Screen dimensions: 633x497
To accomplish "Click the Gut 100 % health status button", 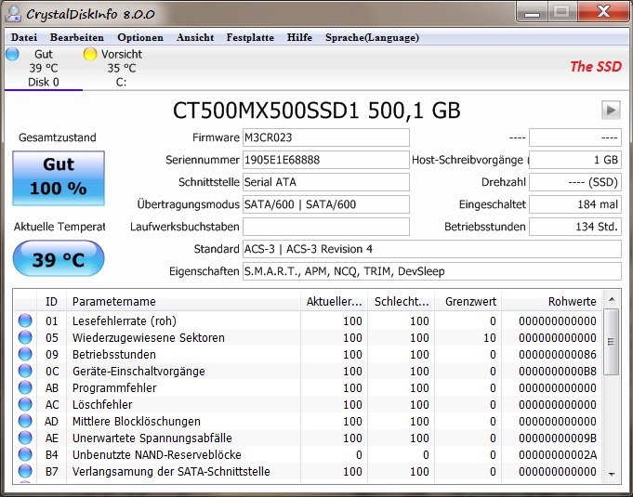I will point(59,178).
